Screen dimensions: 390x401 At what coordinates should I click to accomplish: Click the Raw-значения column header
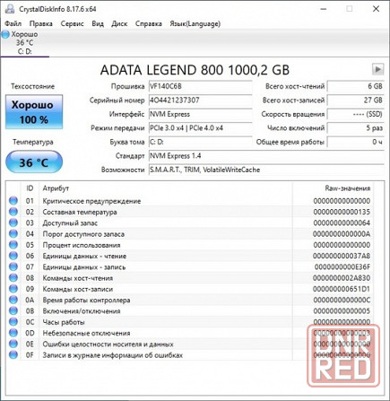pyautogui.click(x=333, y=188)
